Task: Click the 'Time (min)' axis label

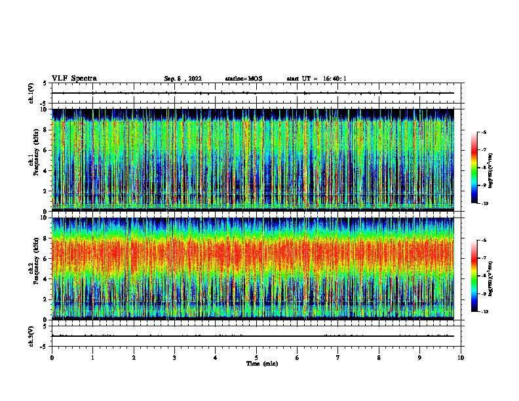Action: tap(262, 364)
